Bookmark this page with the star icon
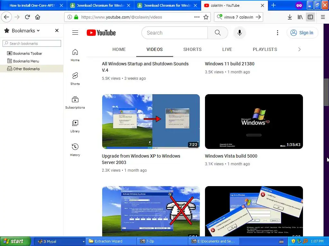329x246 pixels. click(206, 17)
